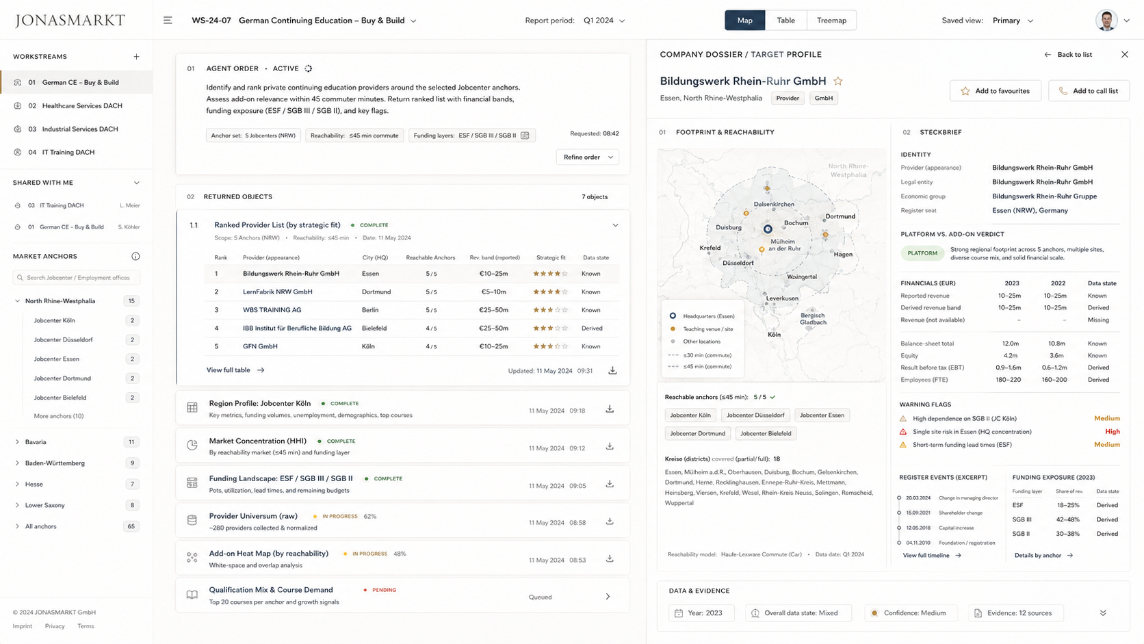The width and height of the screenshot is (1144, 644).
Task: Open Market Anchors info icon
Action: 135,256
